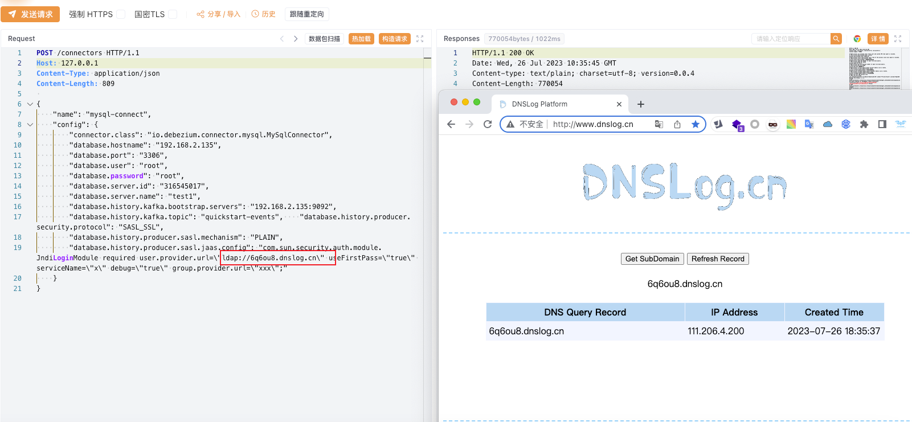Open the 分享 / 导入 share link
This screenshot has width=912, height=422.
[218, 14]
